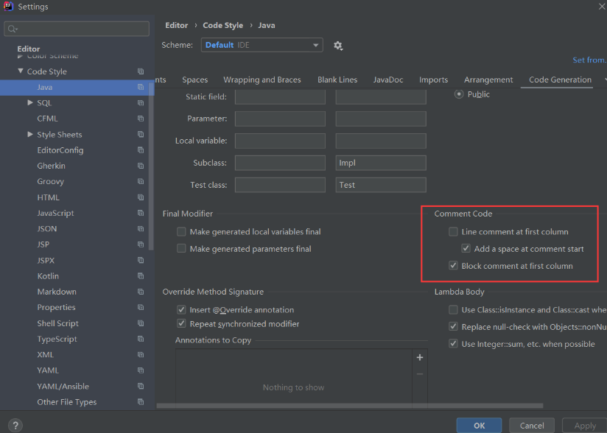The width and height of the screenshot is (607, 433).
Task: Click the copy icon next to Other File Types
Action: click(x=141, y=402)
